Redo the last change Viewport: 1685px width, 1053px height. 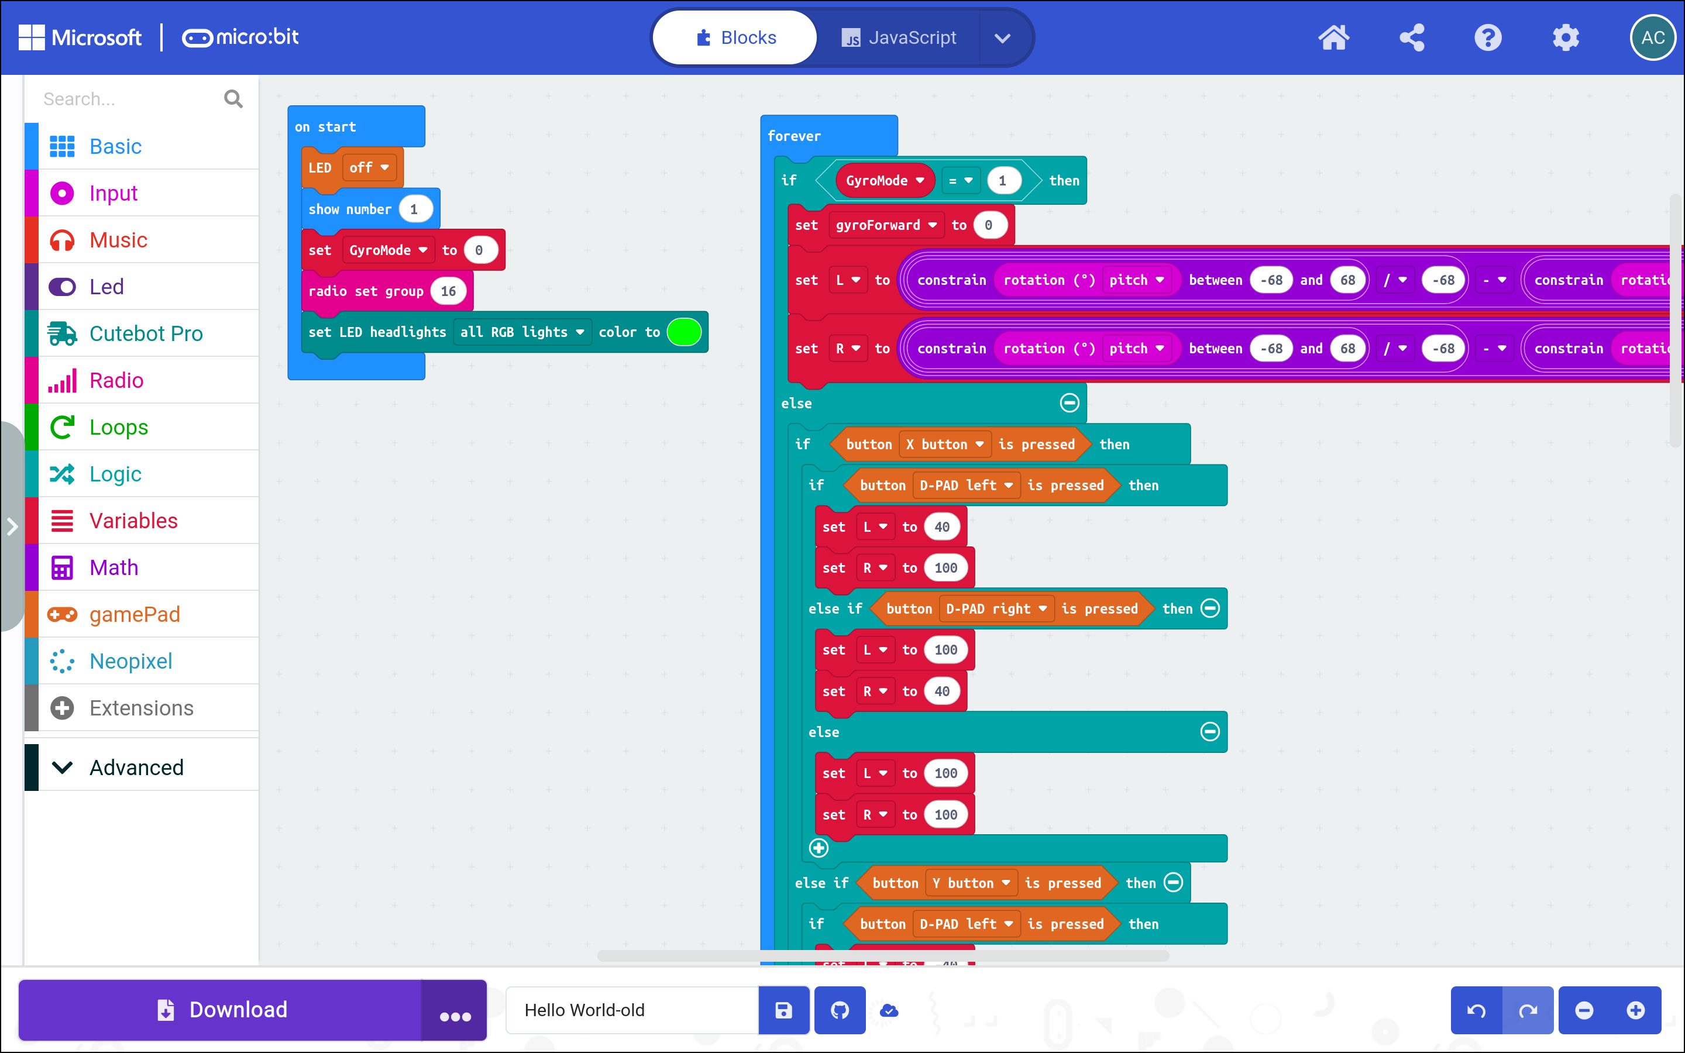click(x=1528, y=1010)
